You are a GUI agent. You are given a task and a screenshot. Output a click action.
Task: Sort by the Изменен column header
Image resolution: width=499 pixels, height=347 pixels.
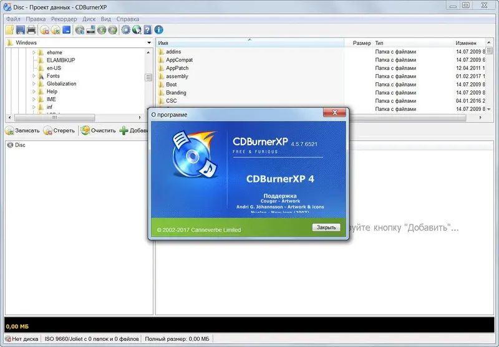[469, 43]
